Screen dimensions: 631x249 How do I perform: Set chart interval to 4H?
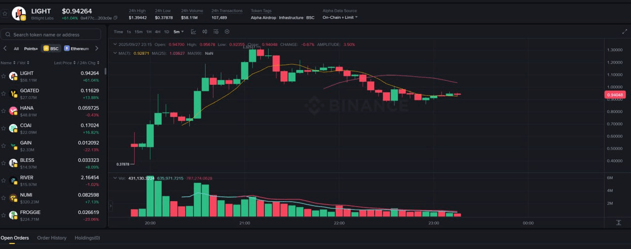coord(157,32)
